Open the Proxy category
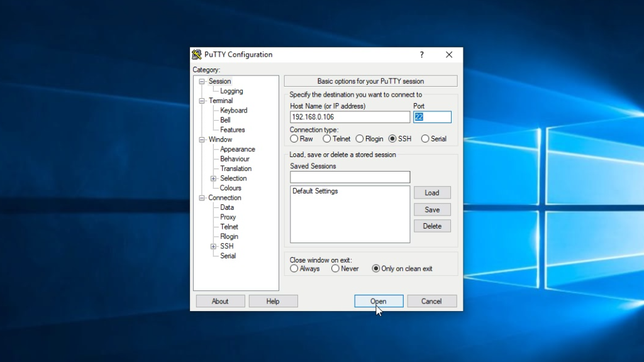This screenshot has width=644, height=362. point(228,217)
